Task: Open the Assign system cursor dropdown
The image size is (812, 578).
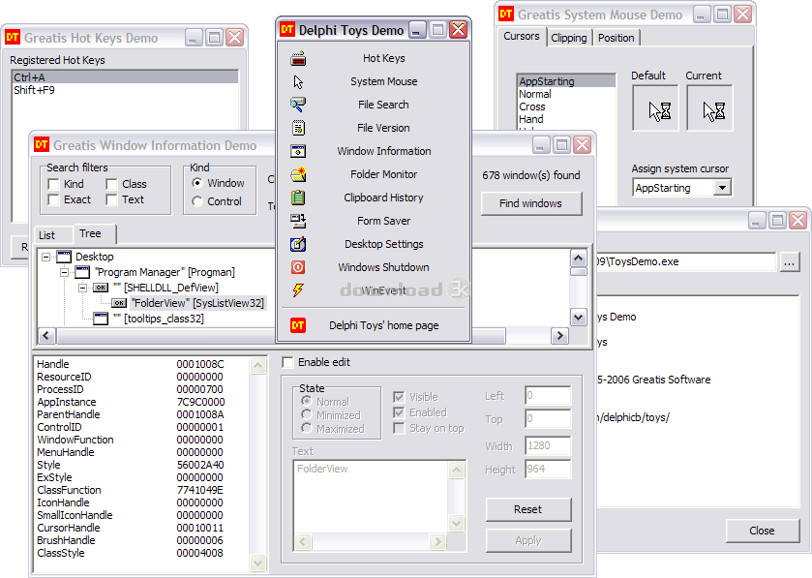Action: [722, 188]
